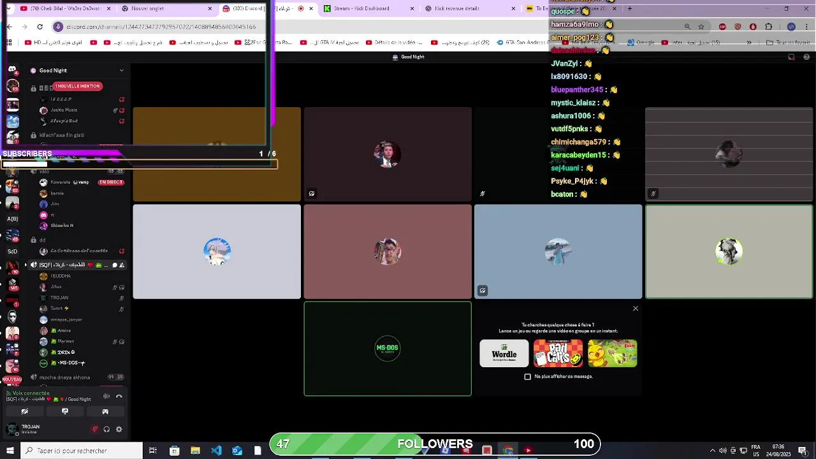Open the Chrome extensions puzzle icon
Screen dimensions: 816x459
coord(768,27)
